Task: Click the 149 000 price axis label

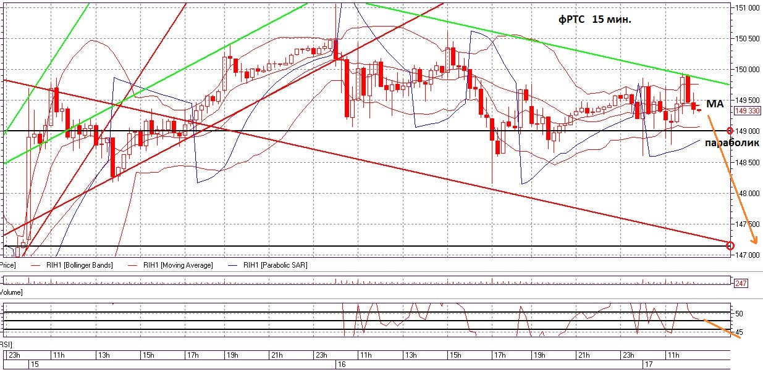Action: (x=746, y=131)
